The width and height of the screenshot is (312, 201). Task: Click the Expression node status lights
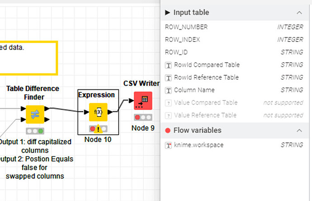point(97,128)
